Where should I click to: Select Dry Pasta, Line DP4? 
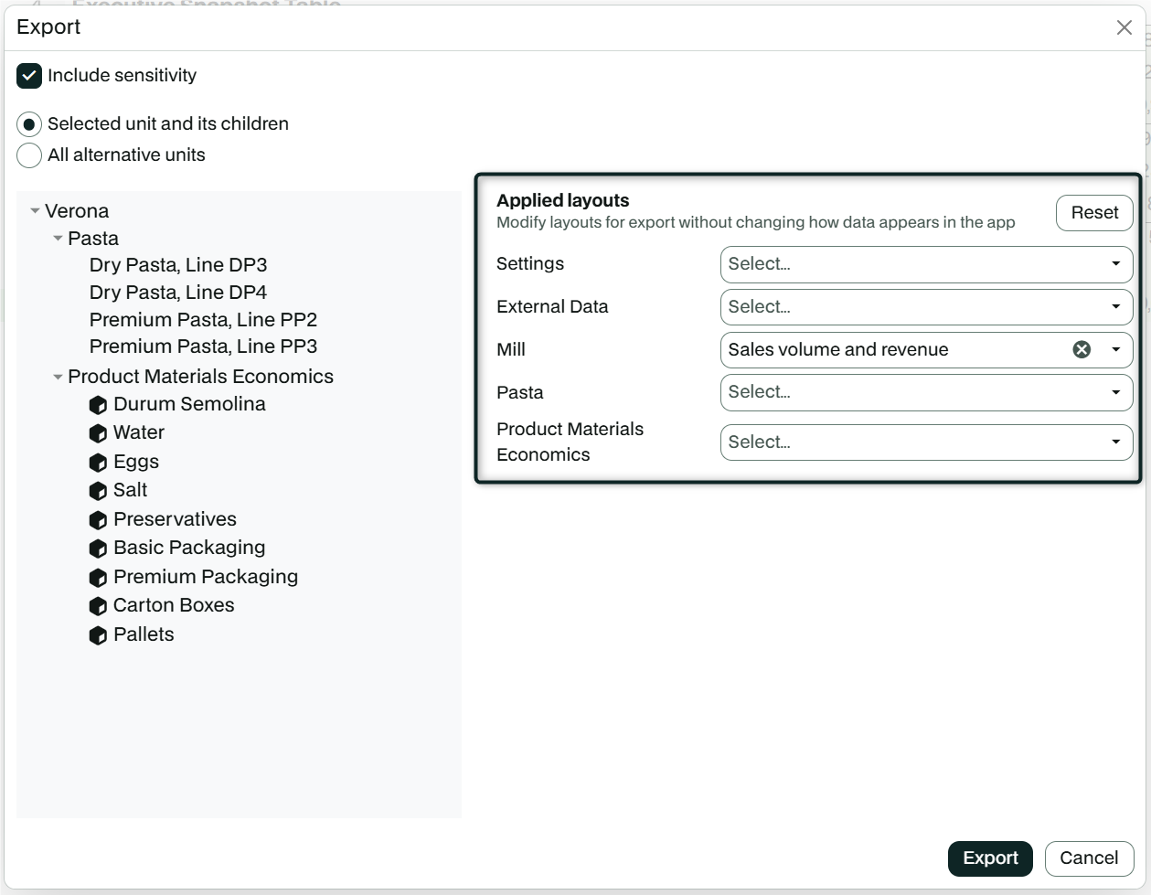[178, 293]
